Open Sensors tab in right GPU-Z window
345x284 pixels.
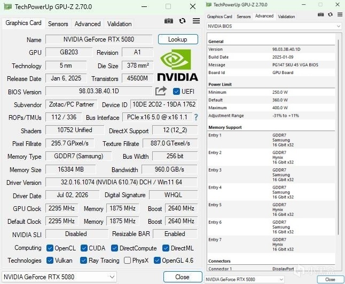244,17
